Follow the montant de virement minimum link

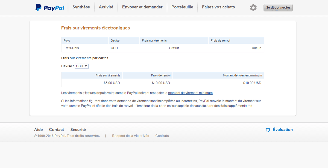coord(190,93)
